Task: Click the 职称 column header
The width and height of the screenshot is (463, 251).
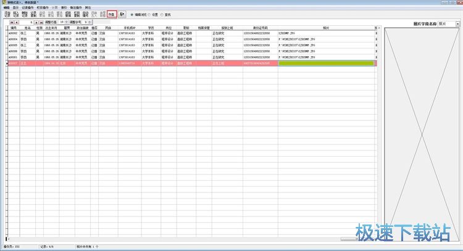Action: pos(186,28)
